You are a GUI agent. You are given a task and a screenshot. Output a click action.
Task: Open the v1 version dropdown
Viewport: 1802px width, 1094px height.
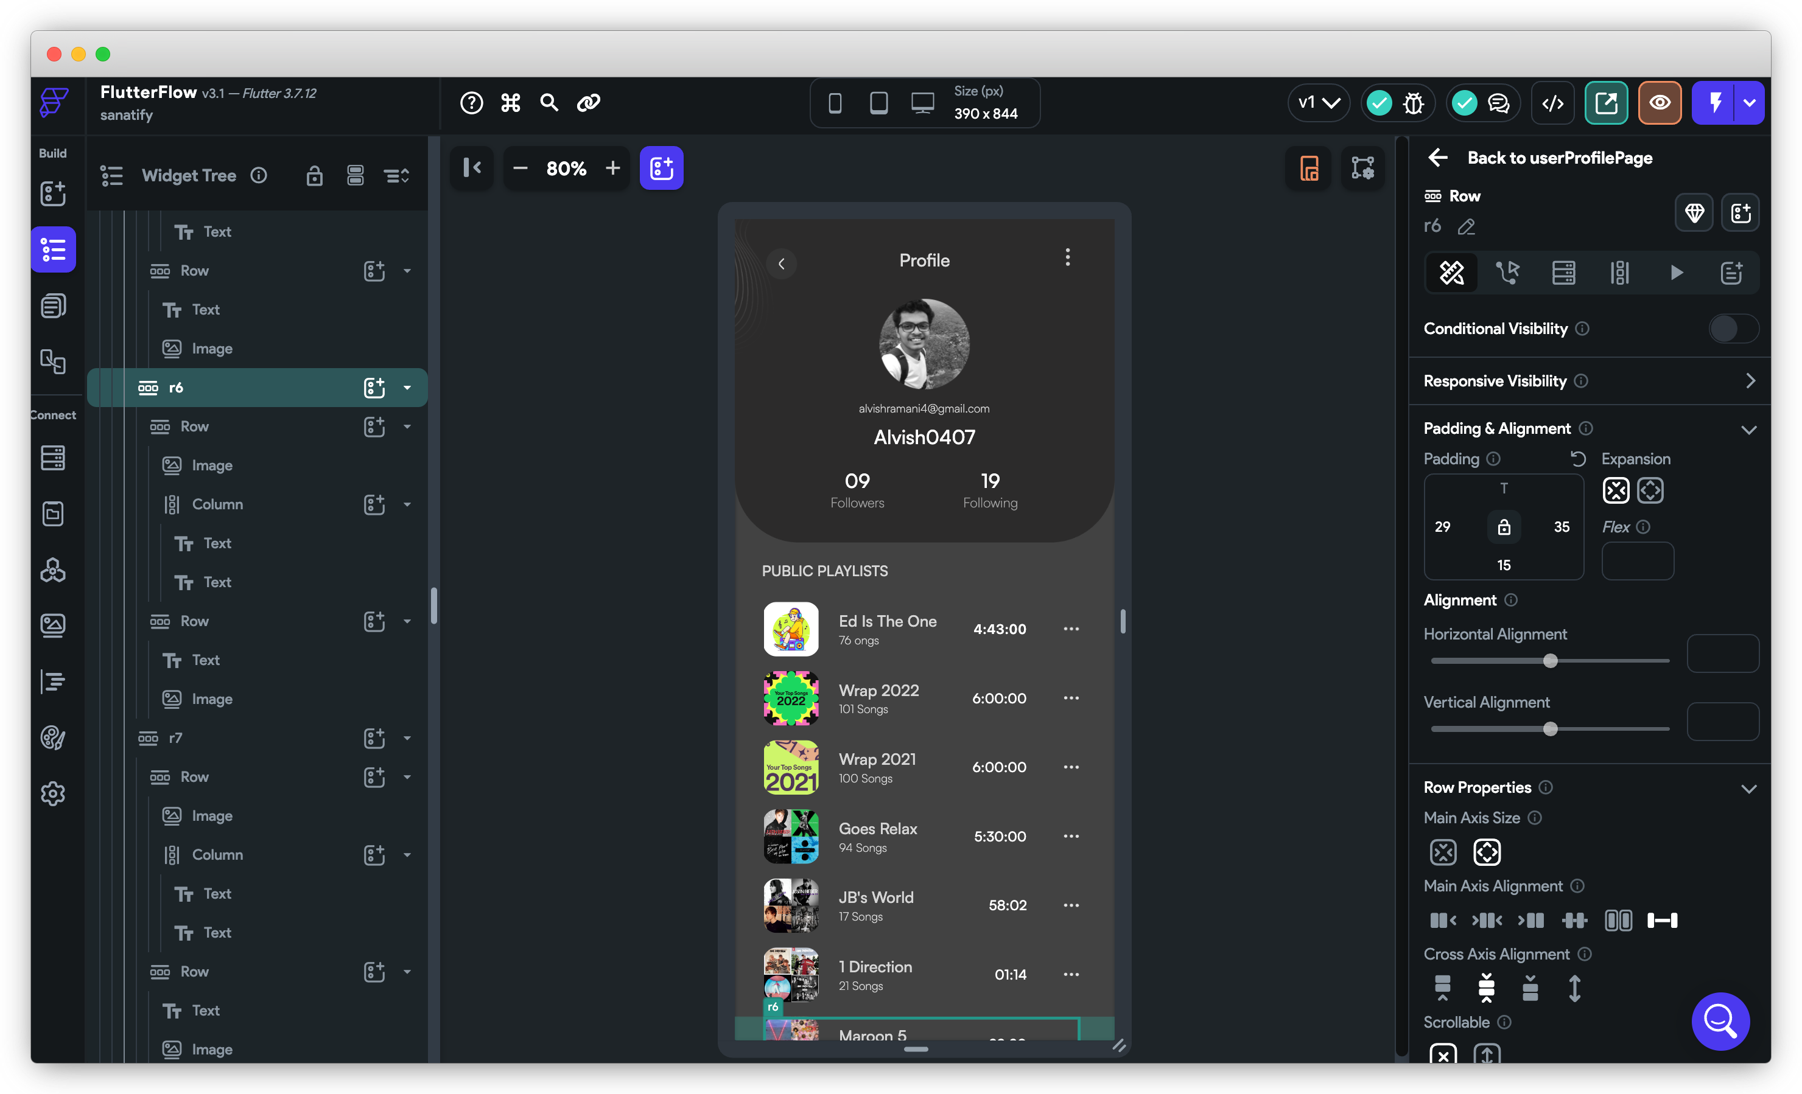click(x=1319, y=103)
